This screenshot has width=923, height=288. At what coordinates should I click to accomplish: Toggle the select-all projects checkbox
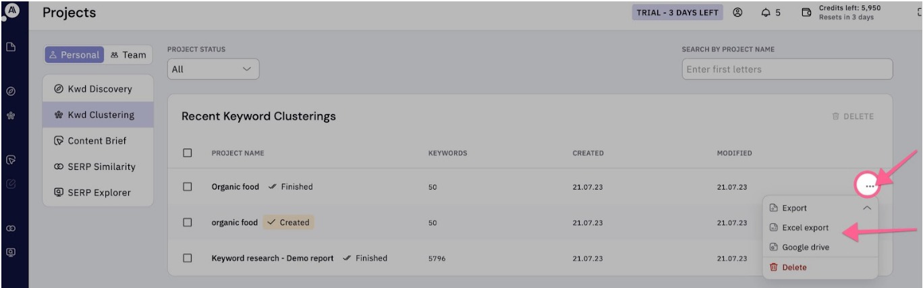(188, 153)
